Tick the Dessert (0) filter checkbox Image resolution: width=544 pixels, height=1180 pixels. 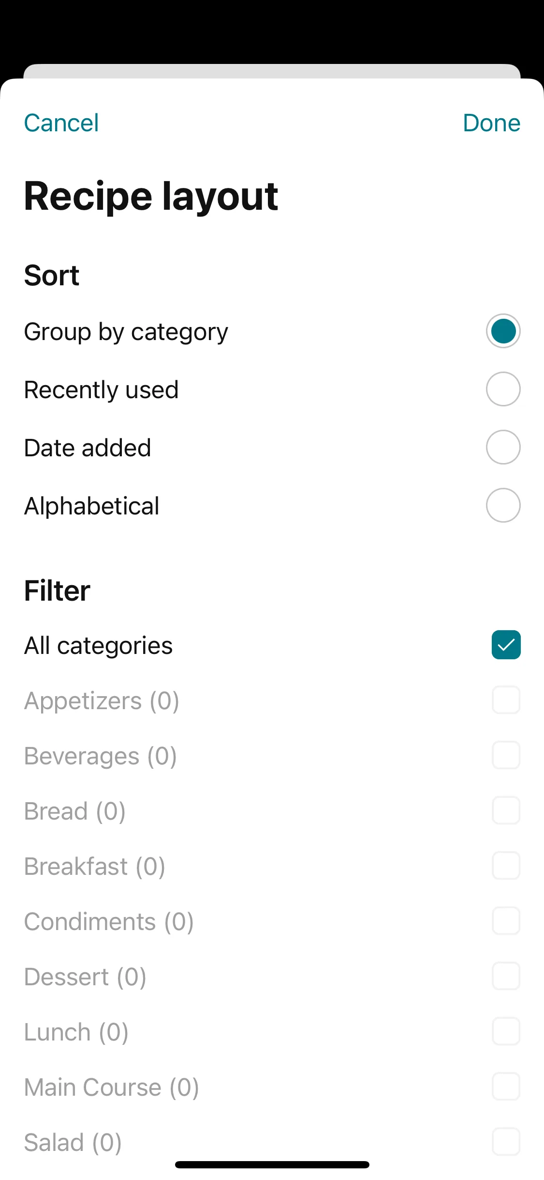click(x=506, y=976)
